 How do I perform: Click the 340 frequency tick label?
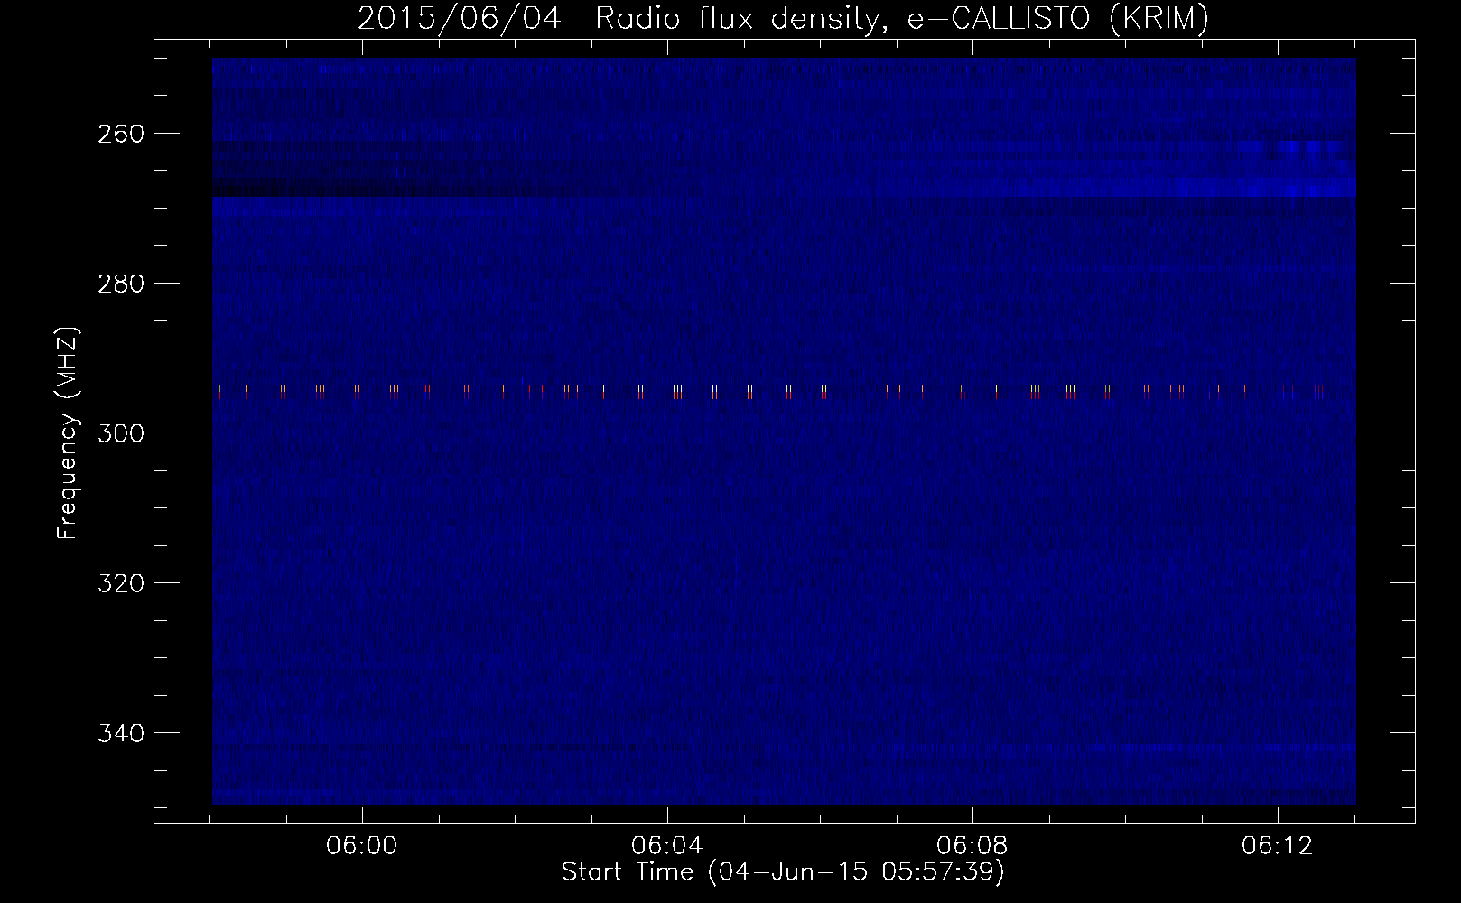[x=120, y=734]
